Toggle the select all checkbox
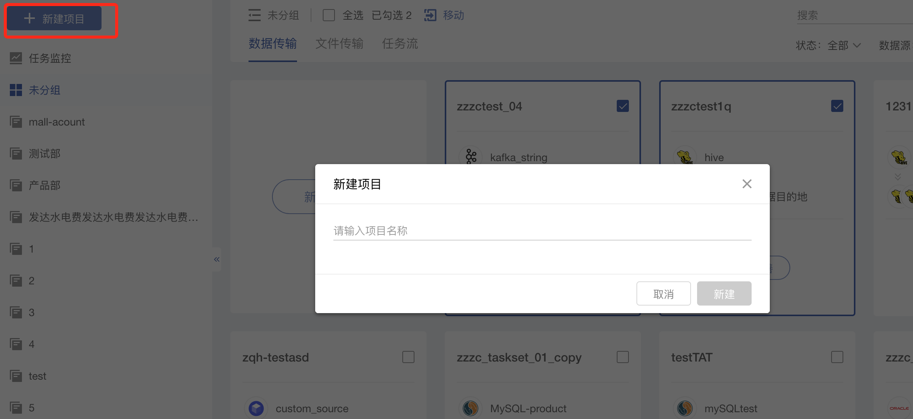 click(328, 15)
